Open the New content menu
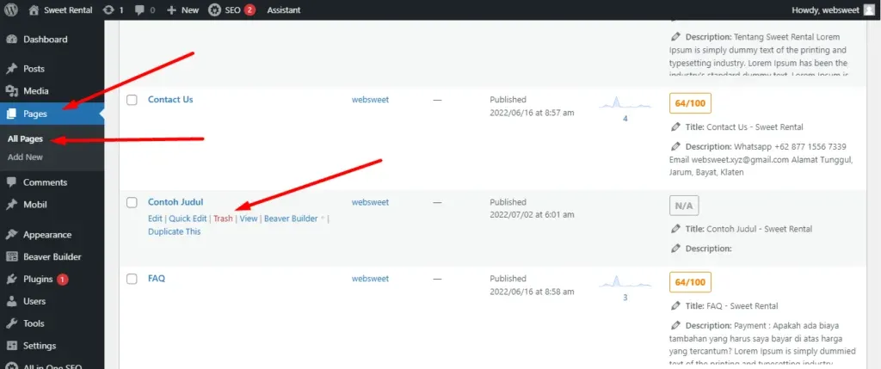This screenshot has width=881, height=369. (x=183, y=9)
